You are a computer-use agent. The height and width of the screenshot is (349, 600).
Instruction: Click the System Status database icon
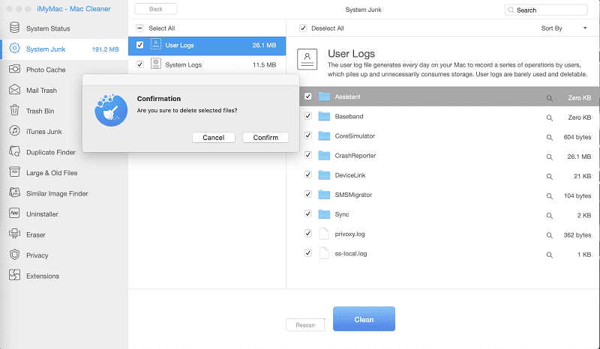point(14,28)
